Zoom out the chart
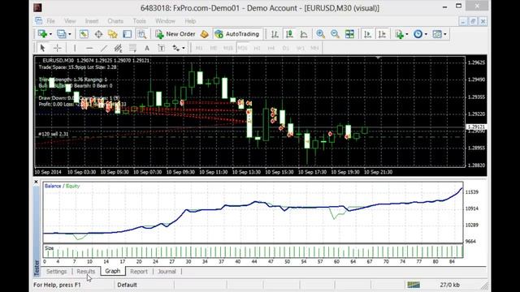This screenshot has height=292, width=520. 335,34
